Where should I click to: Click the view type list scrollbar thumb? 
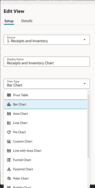tap(88, 126)
